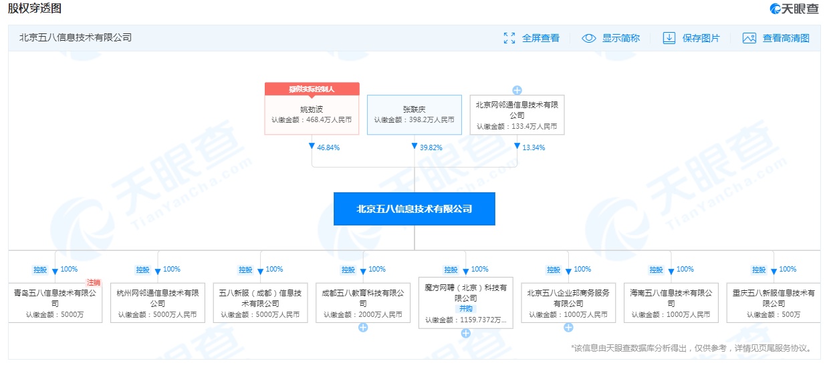Click the 天眼查 logo
Screen dimensions: 825x365
tap(794, 9)
